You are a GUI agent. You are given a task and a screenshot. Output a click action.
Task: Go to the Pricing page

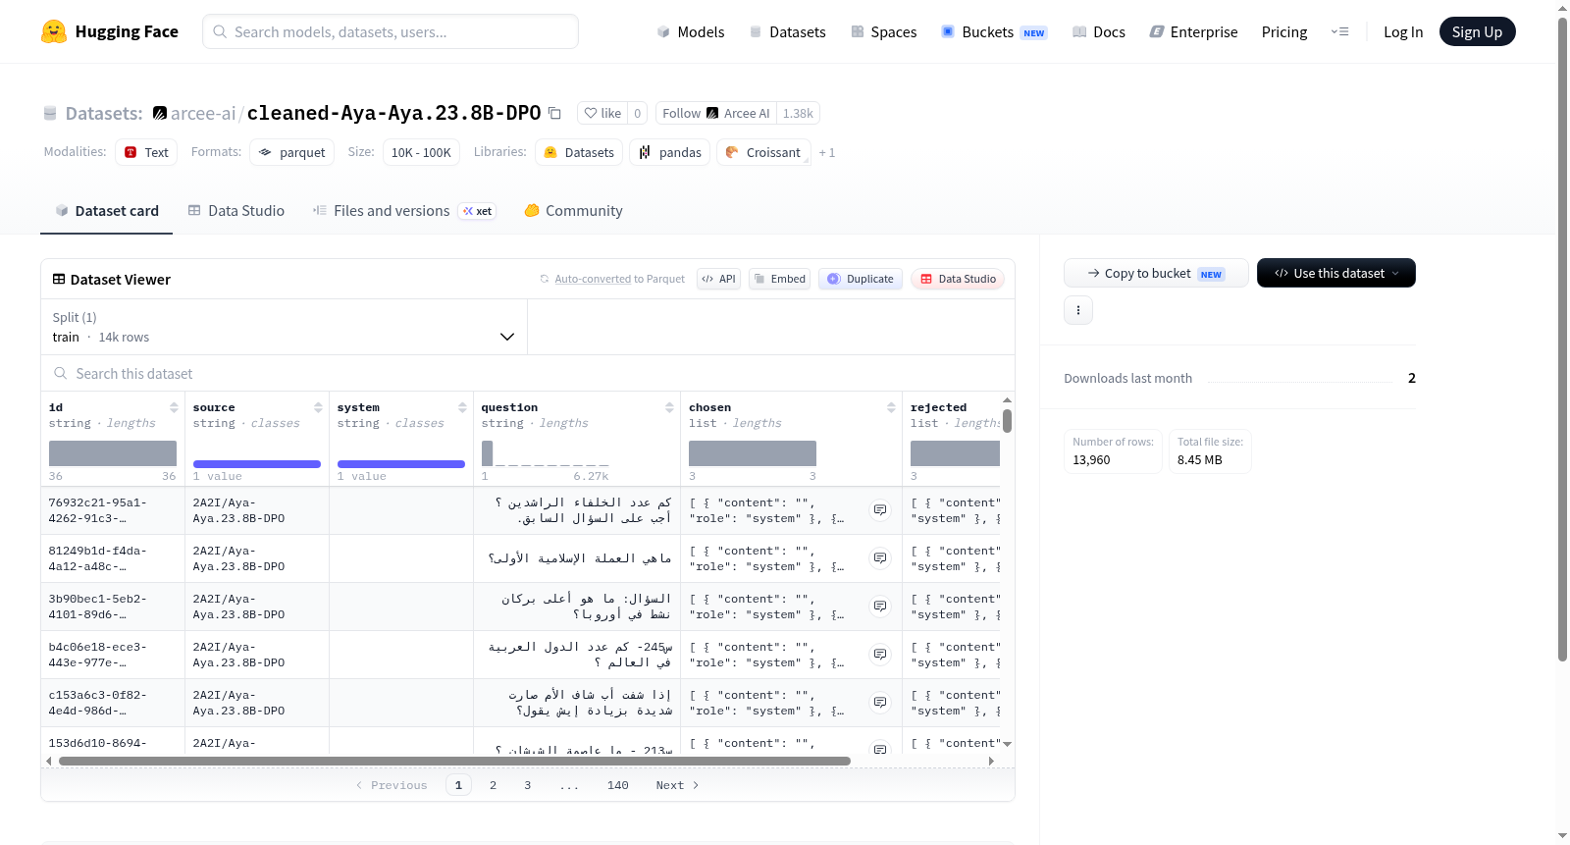pyautogui.click(x=1284, y=31)
